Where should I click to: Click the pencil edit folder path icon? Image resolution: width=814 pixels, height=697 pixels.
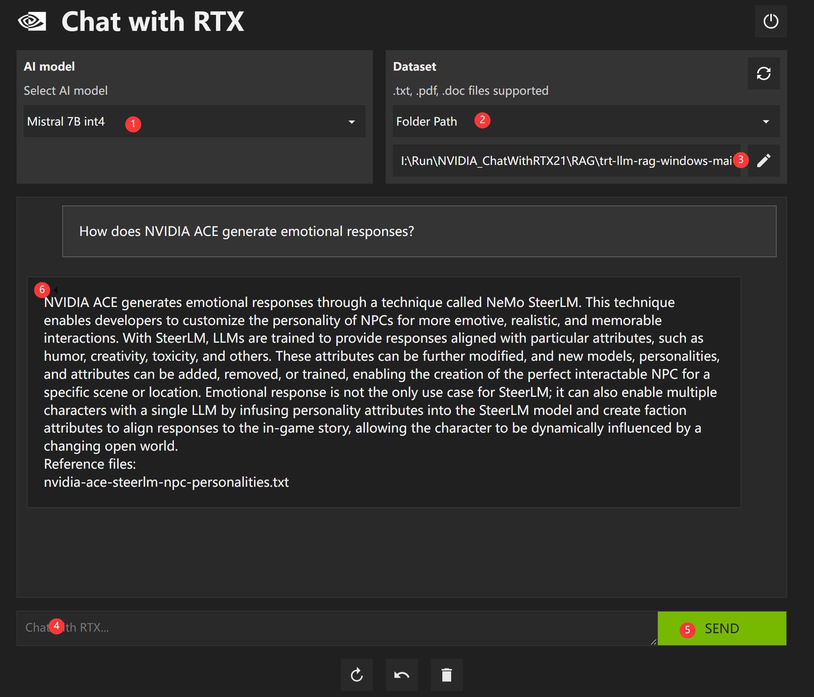tap(763, 161)
